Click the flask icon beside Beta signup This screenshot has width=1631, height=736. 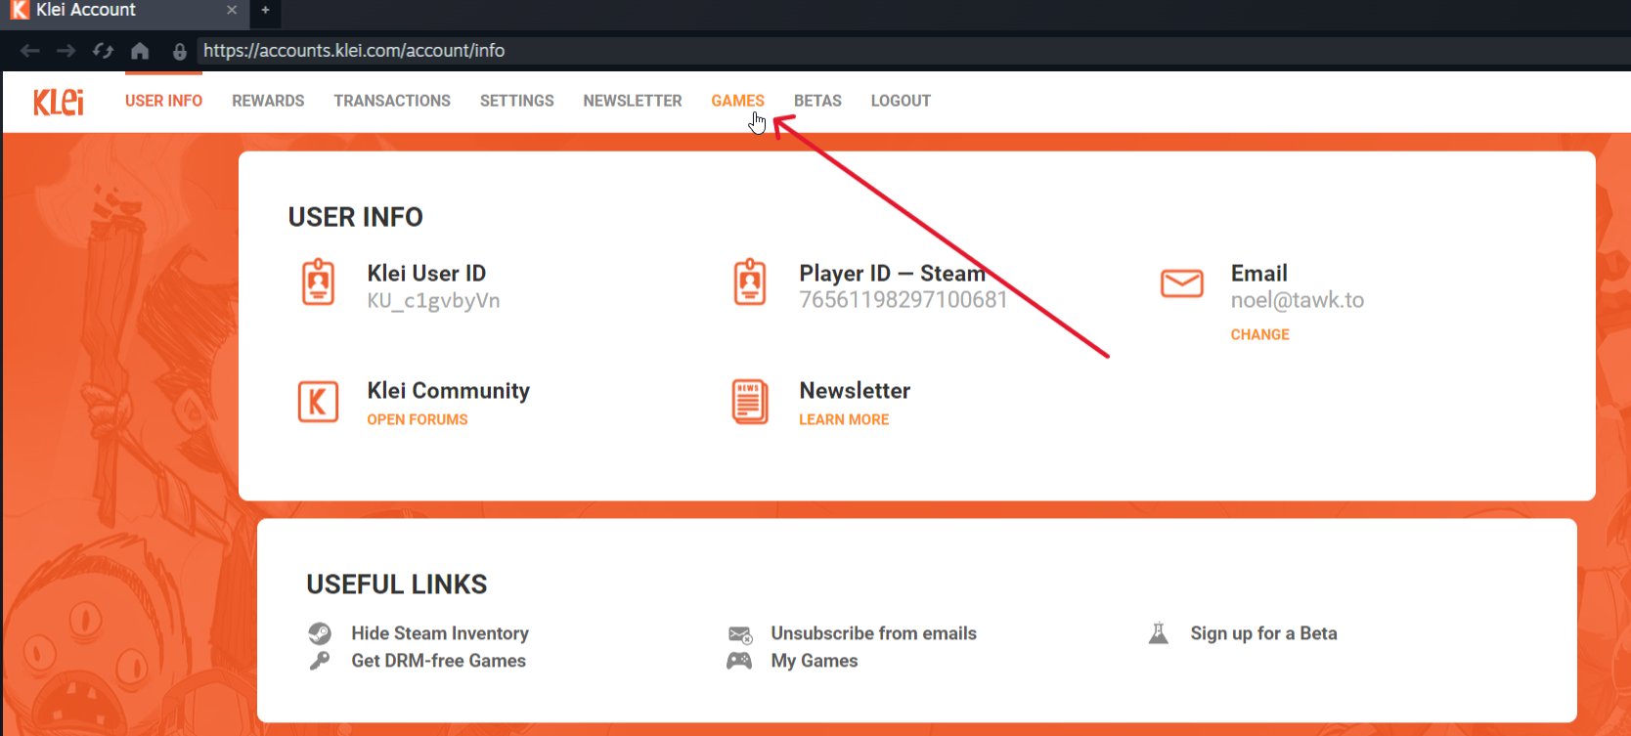[x=1159, y=633]
